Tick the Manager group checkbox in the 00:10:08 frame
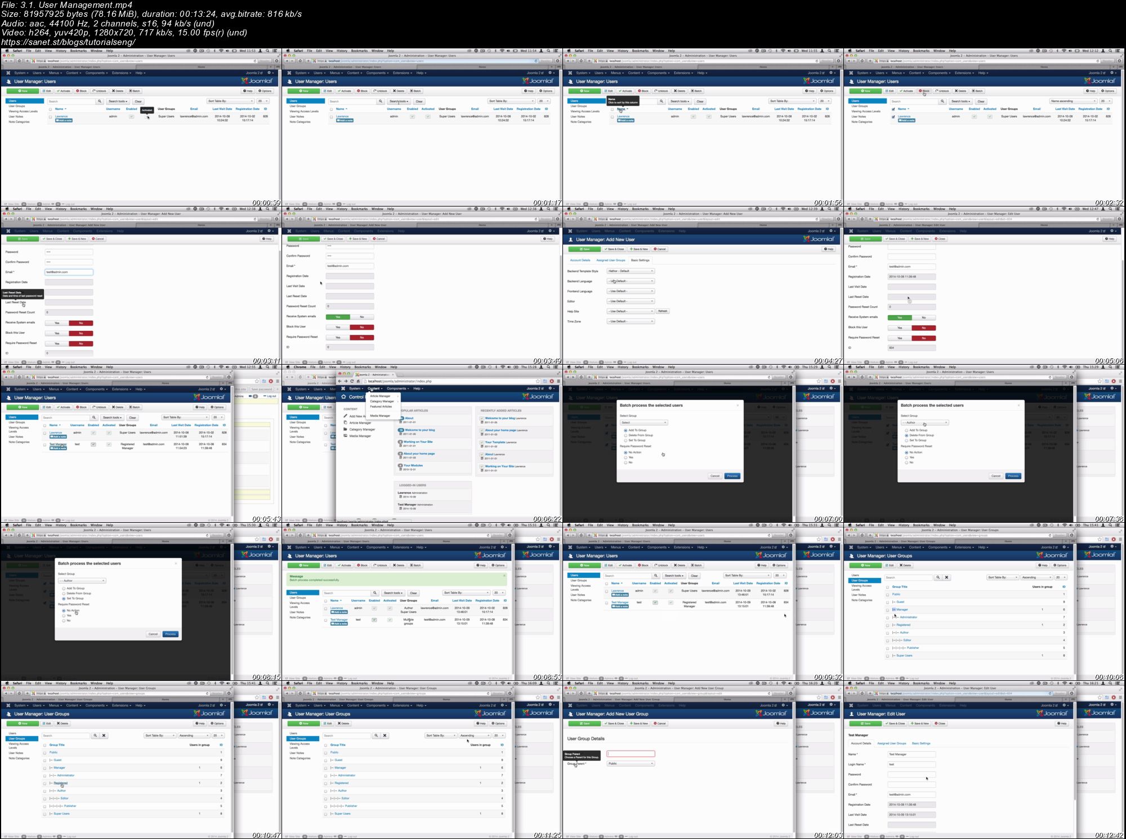Screen dimensions: 1126x839 (887, 609)
